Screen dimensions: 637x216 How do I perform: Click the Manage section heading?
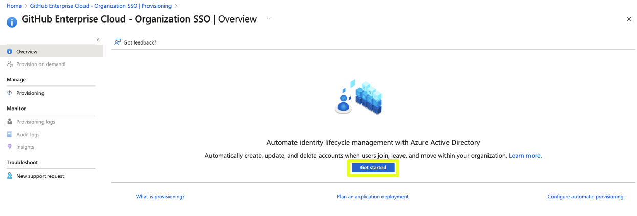[16, 80]
